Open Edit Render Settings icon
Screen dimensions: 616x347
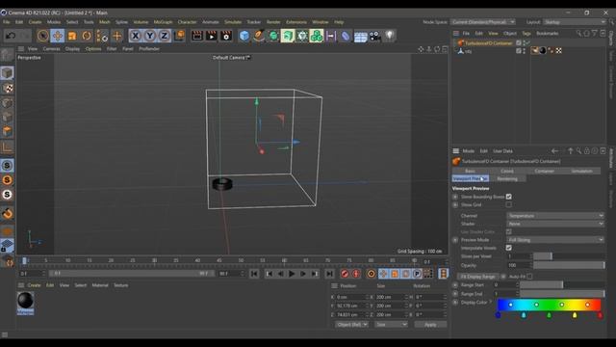coord(226,36)
